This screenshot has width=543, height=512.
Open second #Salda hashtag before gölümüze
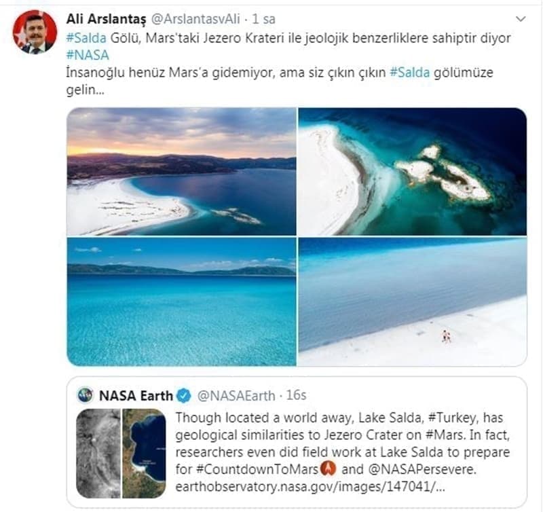click(410, 73)
